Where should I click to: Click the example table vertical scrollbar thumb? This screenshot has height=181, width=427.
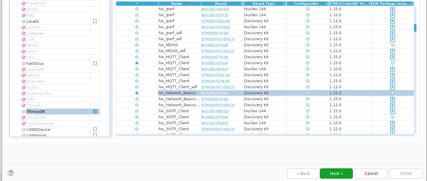(415, 28)
